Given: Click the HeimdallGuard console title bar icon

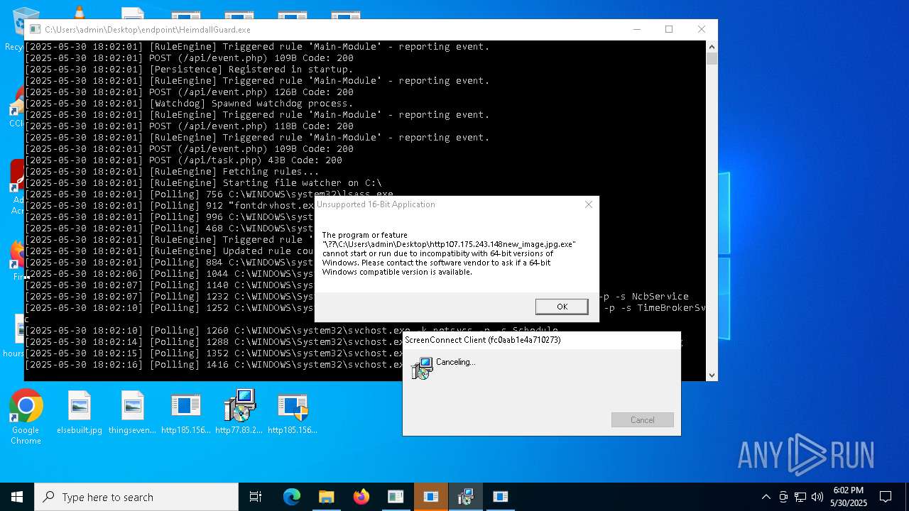Looking at the screenshot, I should pyautogui.click(x=35, y=30).
